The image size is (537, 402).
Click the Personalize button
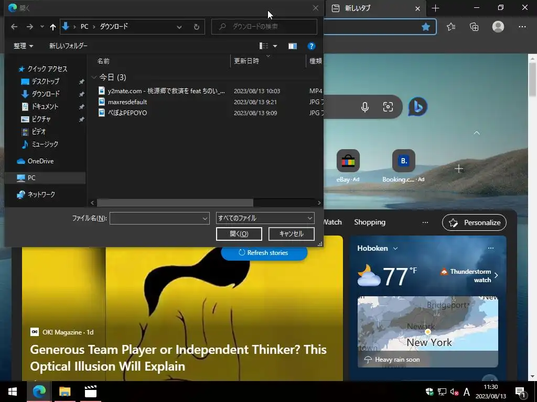tap(474, 222)
